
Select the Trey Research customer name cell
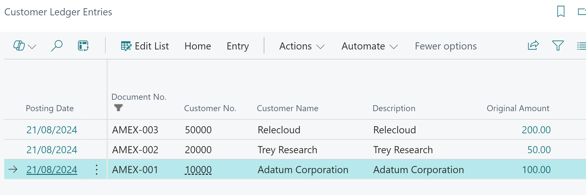tap(287, 150)
